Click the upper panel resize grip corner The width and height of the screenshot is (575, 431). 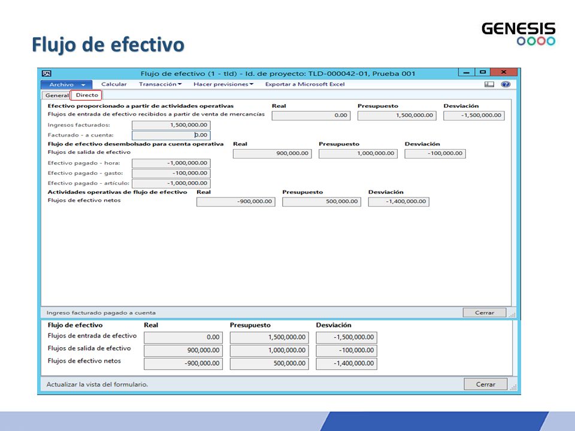512,315
